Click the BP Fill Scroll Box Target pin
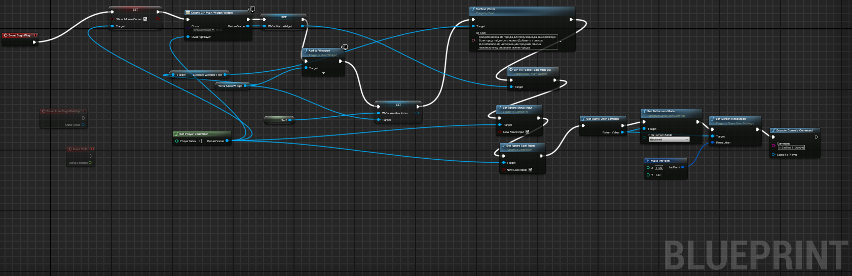Image resolution: width=852 pixels, height=276 pixels. click(x=511, y=87)
